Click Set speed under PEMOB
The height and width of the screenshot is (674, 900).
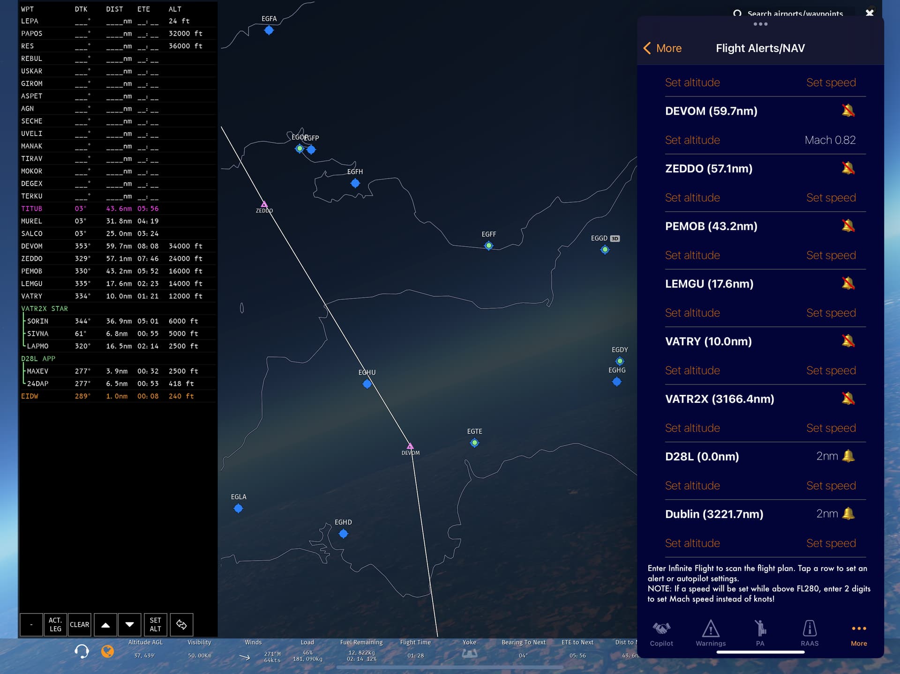831,255
